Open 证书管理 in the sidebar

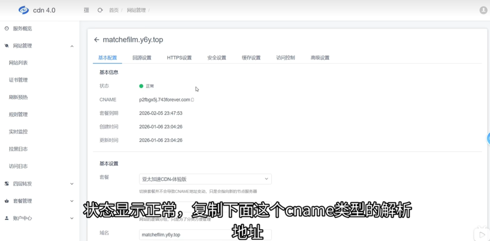click(x=19, y=80)
